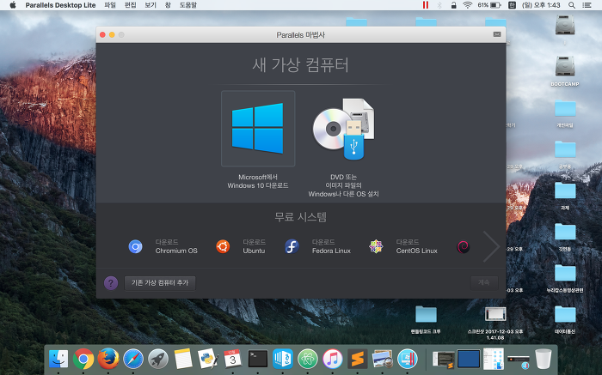Screen dimensions: 602x375
Task: Click the clock showing 오후 1:43
Action: pos(541,5)
